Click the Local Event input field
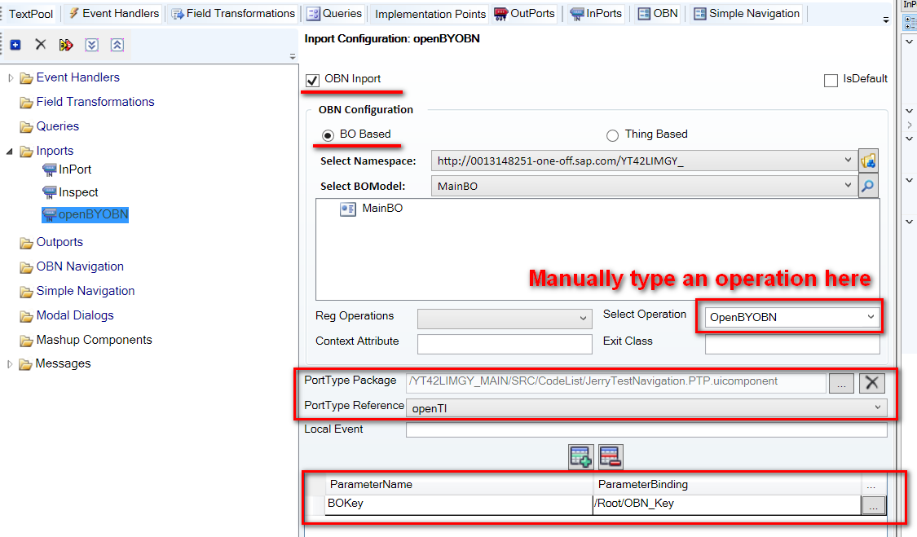This screenshot has width=917, height=537. 646,429
